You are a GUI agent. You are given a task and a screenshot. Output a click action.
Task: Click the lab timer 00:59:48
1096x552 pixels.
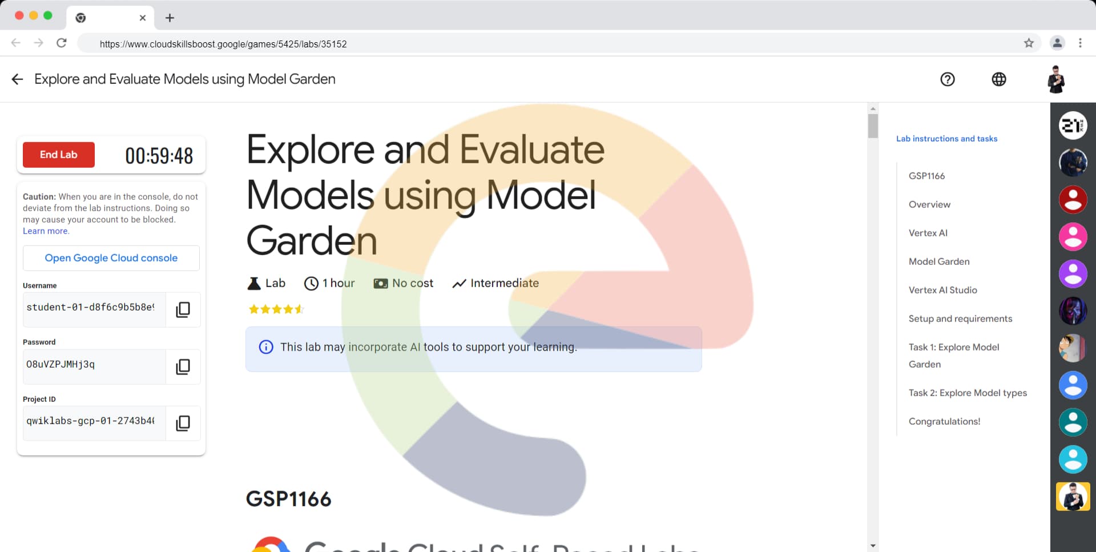159,156
